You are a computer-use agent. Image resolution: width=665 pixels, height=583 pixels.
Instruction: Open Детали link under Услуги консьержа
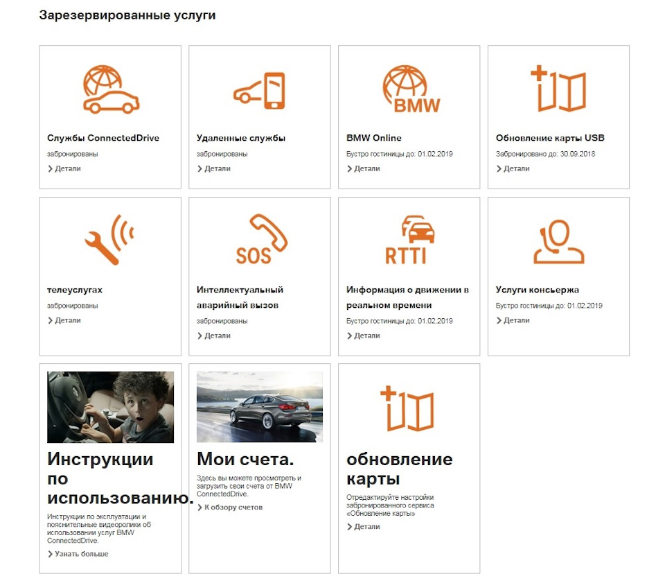(513, 320)
